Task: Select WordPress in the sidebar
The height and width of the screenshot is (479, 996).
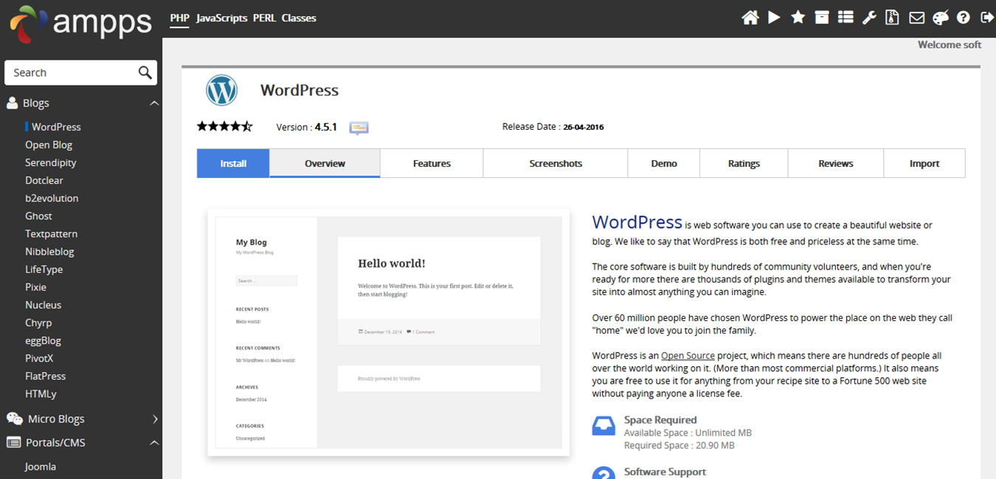Action: tap(56, 127)
